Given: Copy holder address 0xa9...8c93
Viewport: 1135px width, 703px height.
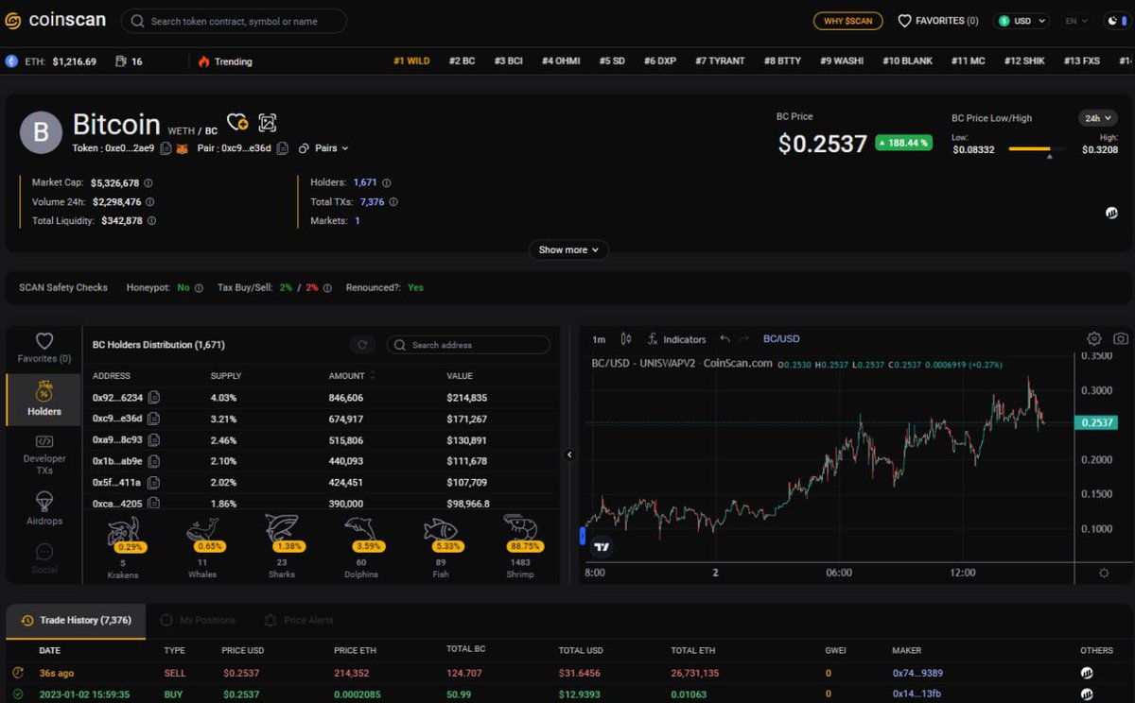Looking at the screenshot, I should [x=153, y=440].
